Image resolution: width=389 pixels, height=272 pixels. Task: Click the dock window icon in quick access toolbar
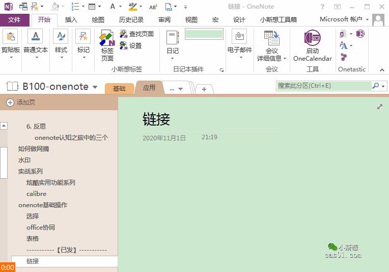[x=23, y=7]
